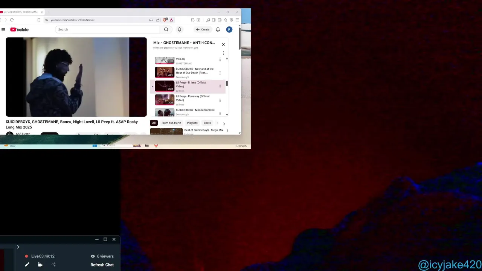Play $UICIDEBOY$ - Monochromatic

pos(188,112)
